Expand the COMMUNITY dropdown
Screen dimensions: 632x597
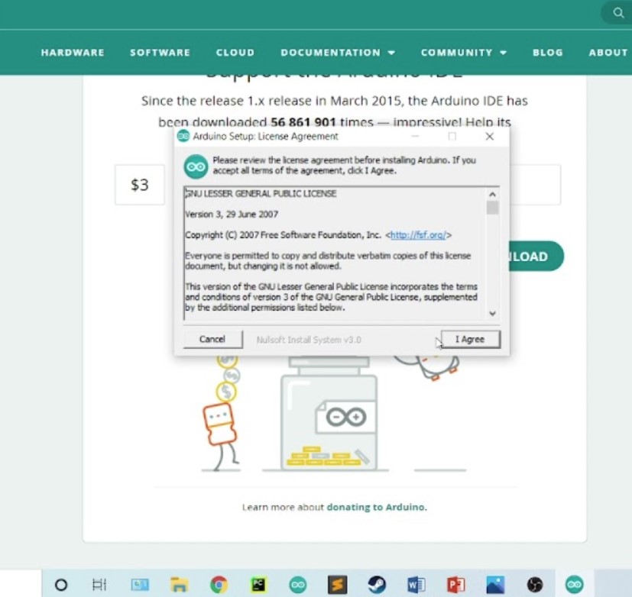coord(464,53)
